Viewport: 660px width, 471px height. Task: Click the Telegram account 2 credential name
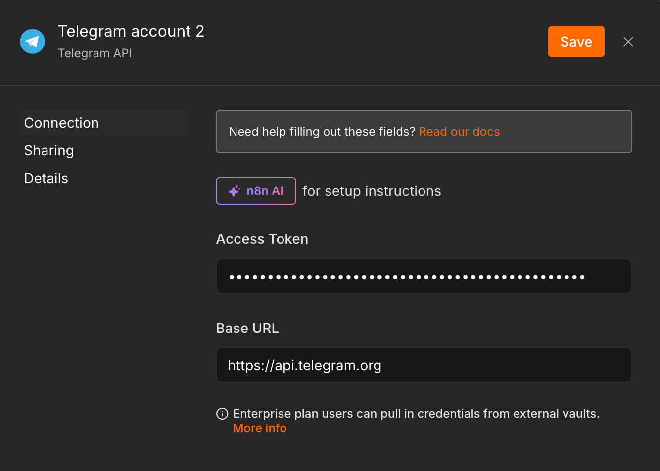[131, 31]
